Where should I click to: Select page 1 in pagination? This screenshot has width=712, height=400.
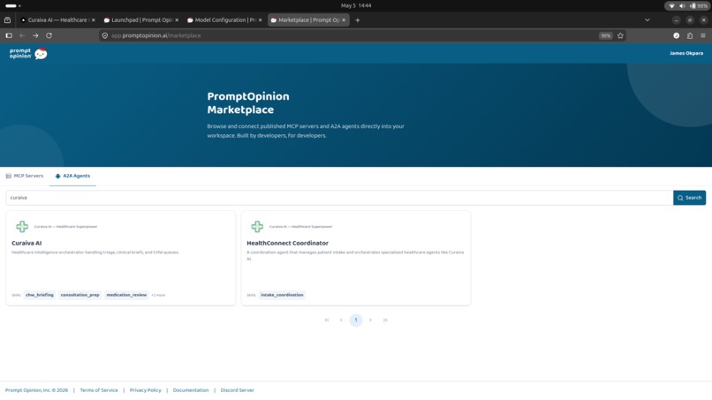pyautogui.click(x=356, y=321)
